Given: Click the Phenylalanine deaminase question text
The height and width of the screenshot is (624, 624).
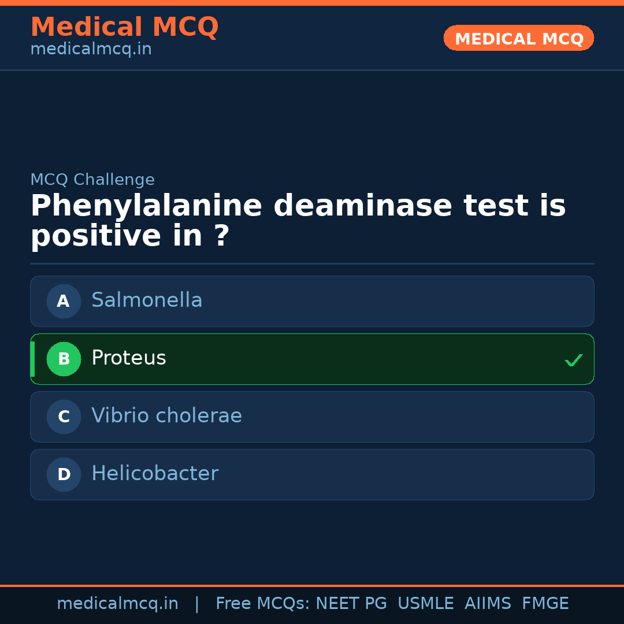Looking at the screenshot, I should point(298,221).
